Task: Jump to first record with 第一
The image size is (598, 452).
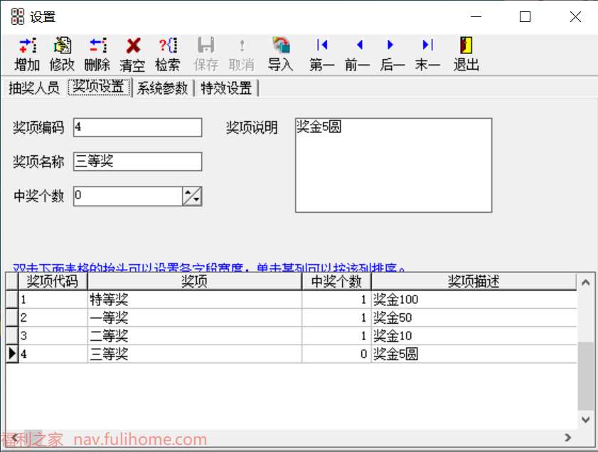Action: [322, 47]
